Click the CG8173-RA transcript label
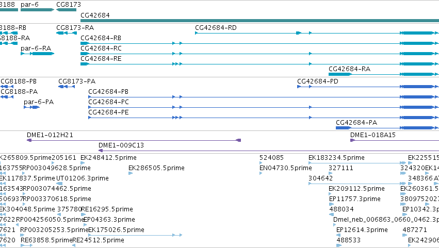Viewport: 439px width, 248px height. 75,28
